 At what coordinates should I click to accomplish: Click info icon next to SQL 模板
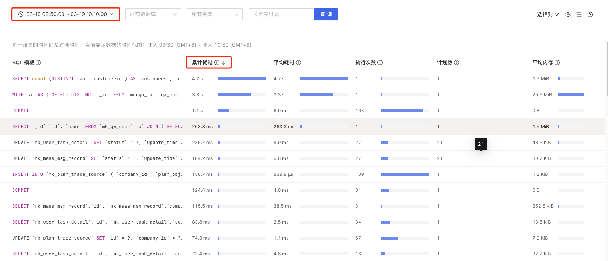pyautogui.click(x=38, y=63)
